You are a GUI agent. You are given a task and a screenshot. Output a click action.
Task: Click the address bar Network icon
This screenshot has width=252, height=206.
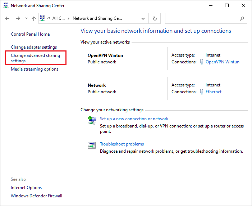(42, 18)
